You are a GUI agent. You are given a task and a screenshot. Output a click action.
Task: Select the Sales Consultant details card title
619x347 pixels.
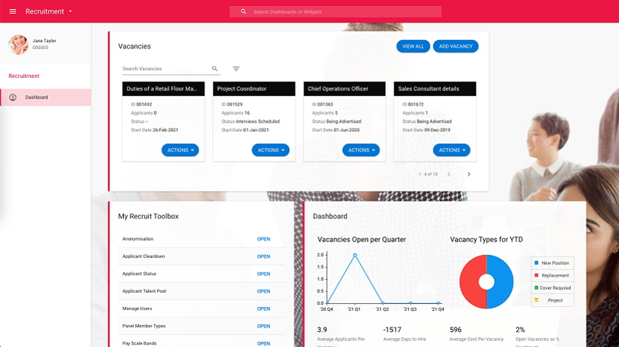point(428,89)
